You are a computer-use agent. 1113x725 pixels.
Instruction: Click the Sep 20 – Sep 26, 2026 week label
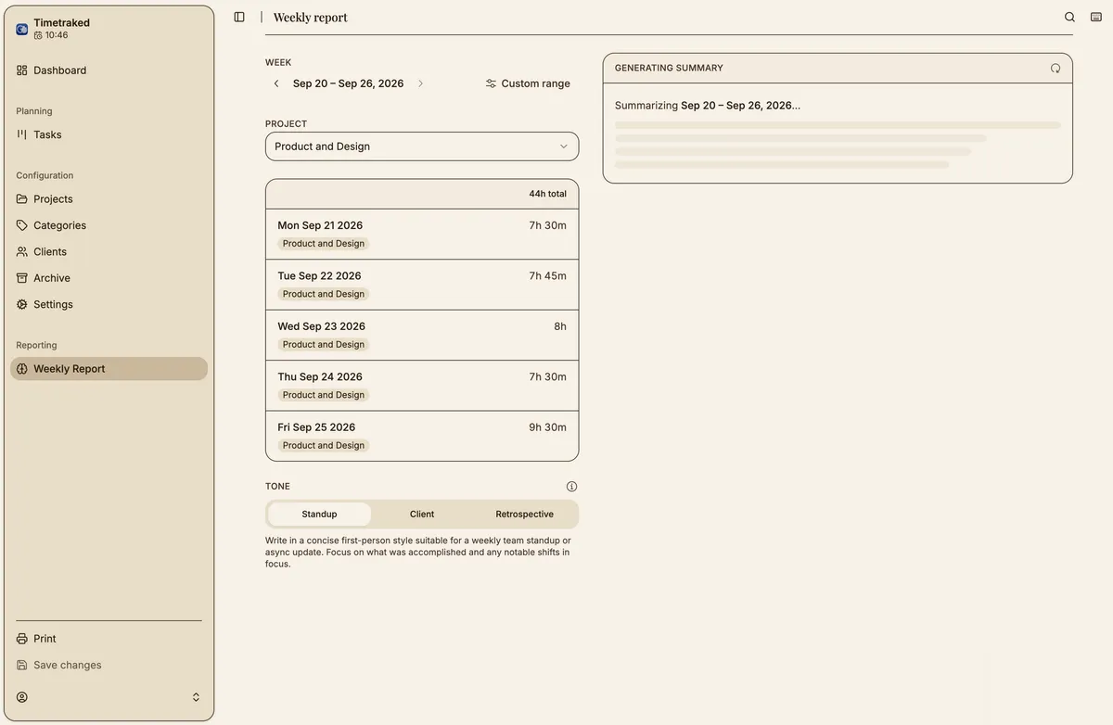click(349, 83)
